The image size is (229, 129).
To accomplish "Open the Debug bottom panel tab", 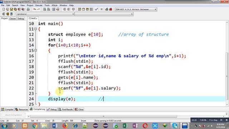I will 52,109.
